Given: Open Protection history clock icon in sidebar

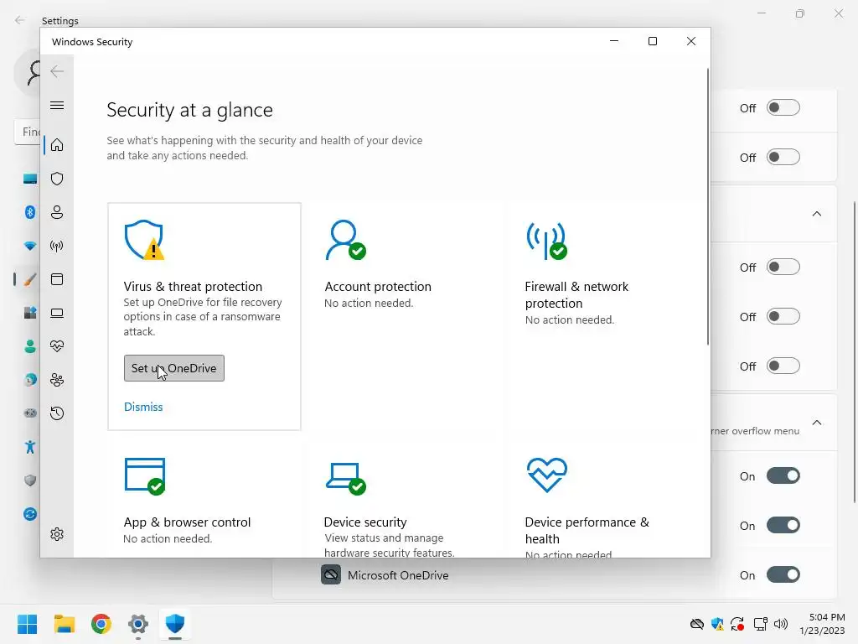Looking at the screenshot, I should click(57, 413).
